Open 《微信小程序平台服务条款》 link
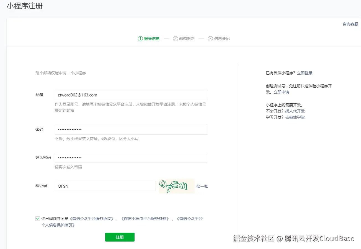Viewport: 361px width, 249px height. [145, 219]
